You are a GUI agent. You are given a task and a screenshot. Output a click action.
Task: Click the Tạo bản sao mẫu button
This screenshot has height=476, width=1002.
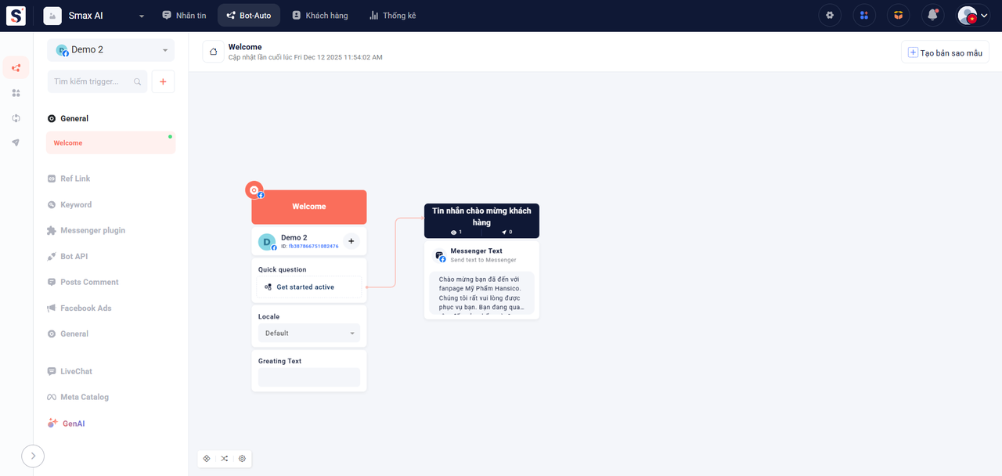pyautogui.click(x=945, y=52)
